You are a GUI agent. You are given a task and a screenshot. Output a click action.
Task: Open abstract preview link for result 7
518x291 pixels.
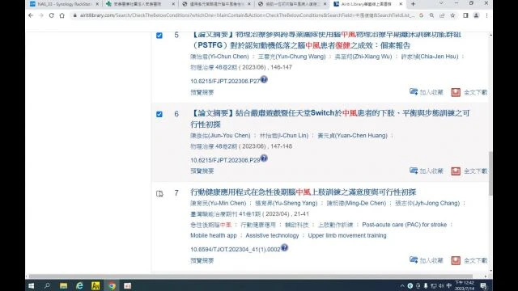202,260
